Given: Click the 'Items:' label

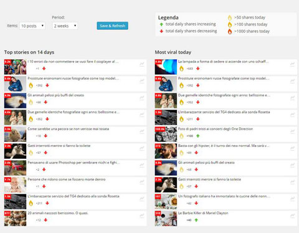Looking at the screenshot, I should [12, 26].
